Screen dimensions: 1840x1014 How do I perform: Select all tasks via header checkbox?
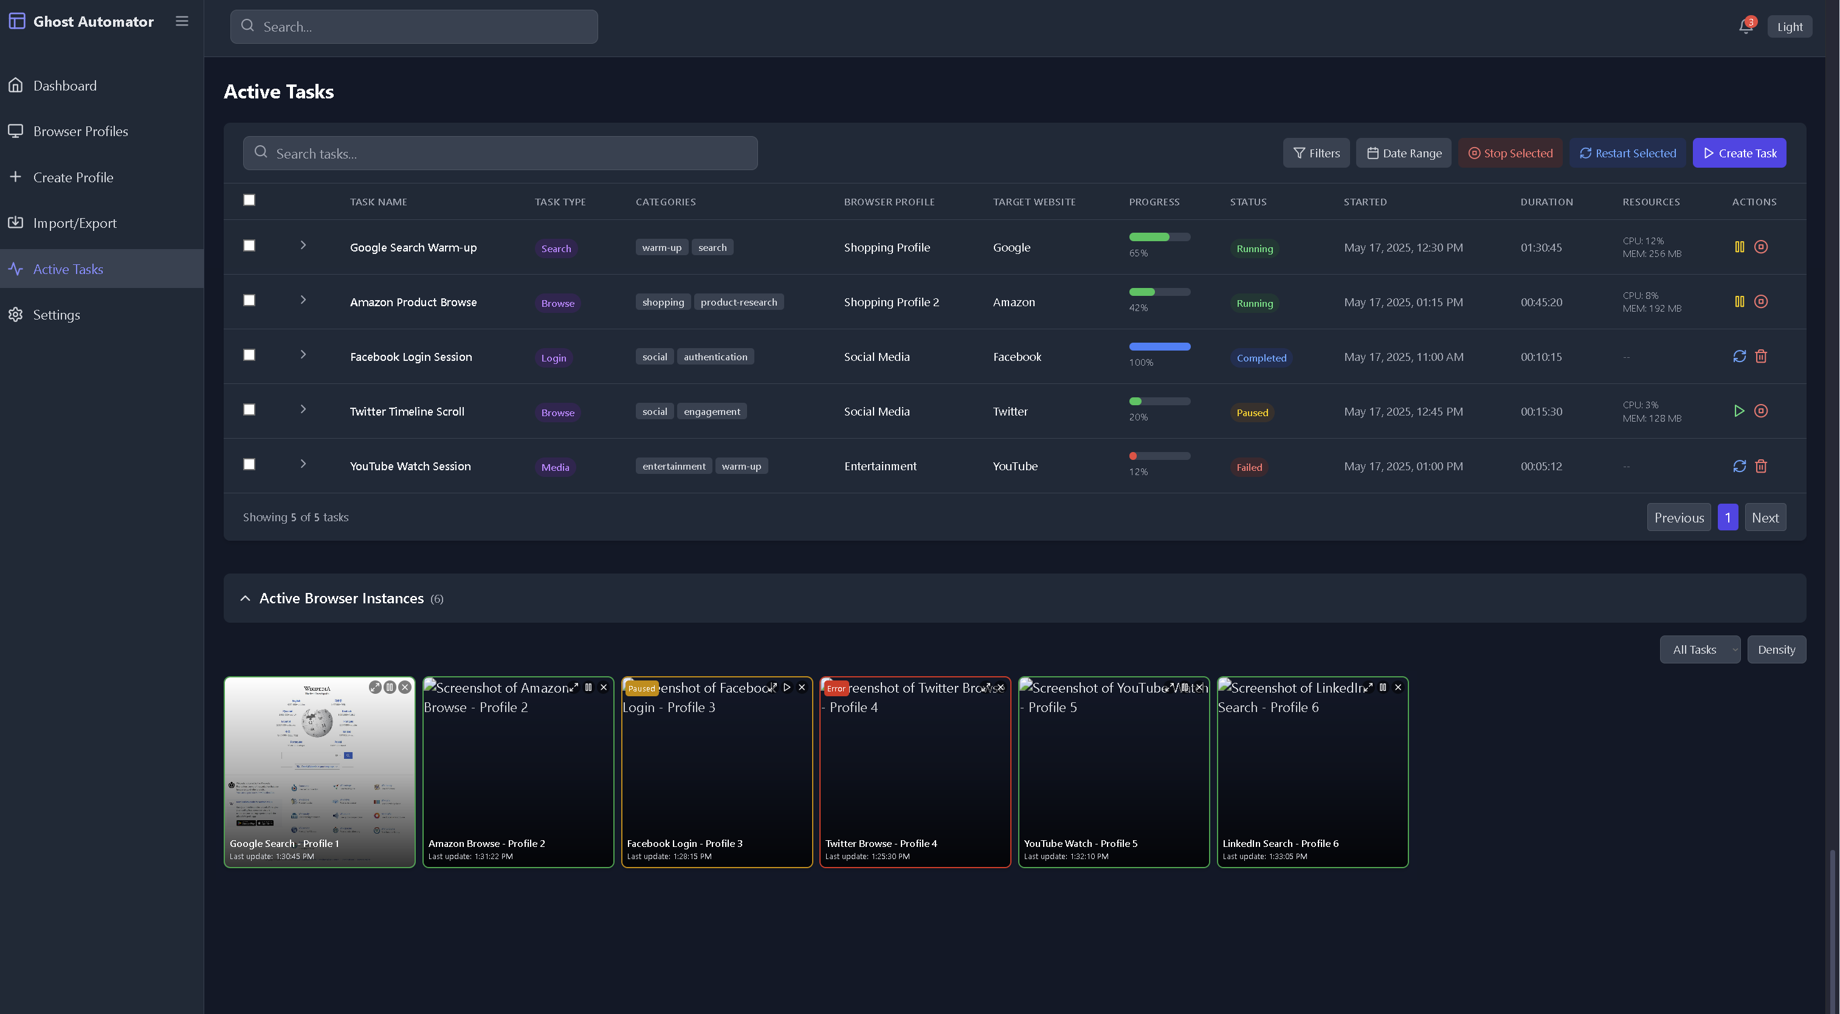click(249, 200)
